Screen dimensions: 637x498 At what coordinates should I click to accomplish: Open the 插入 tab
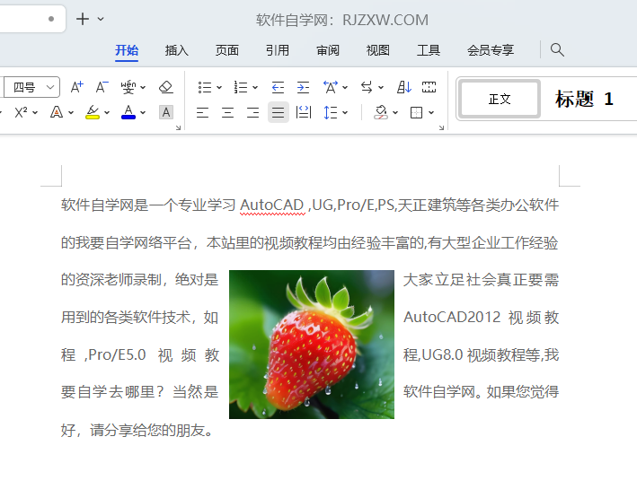pyautogui.click(x=177, y=50)
